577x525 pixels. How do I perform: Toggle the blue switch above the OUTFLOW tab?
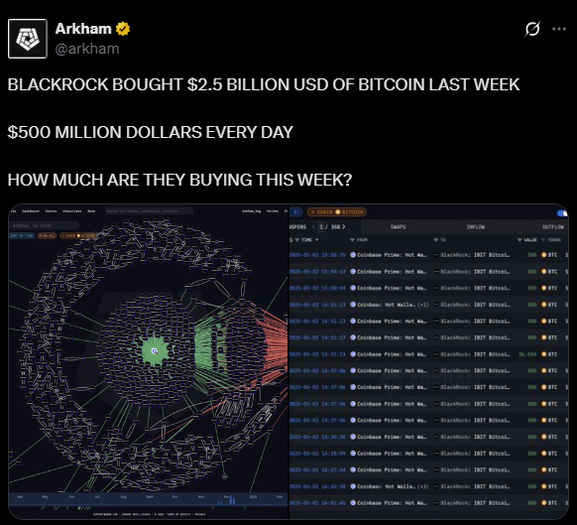click(x=562, y=213)
